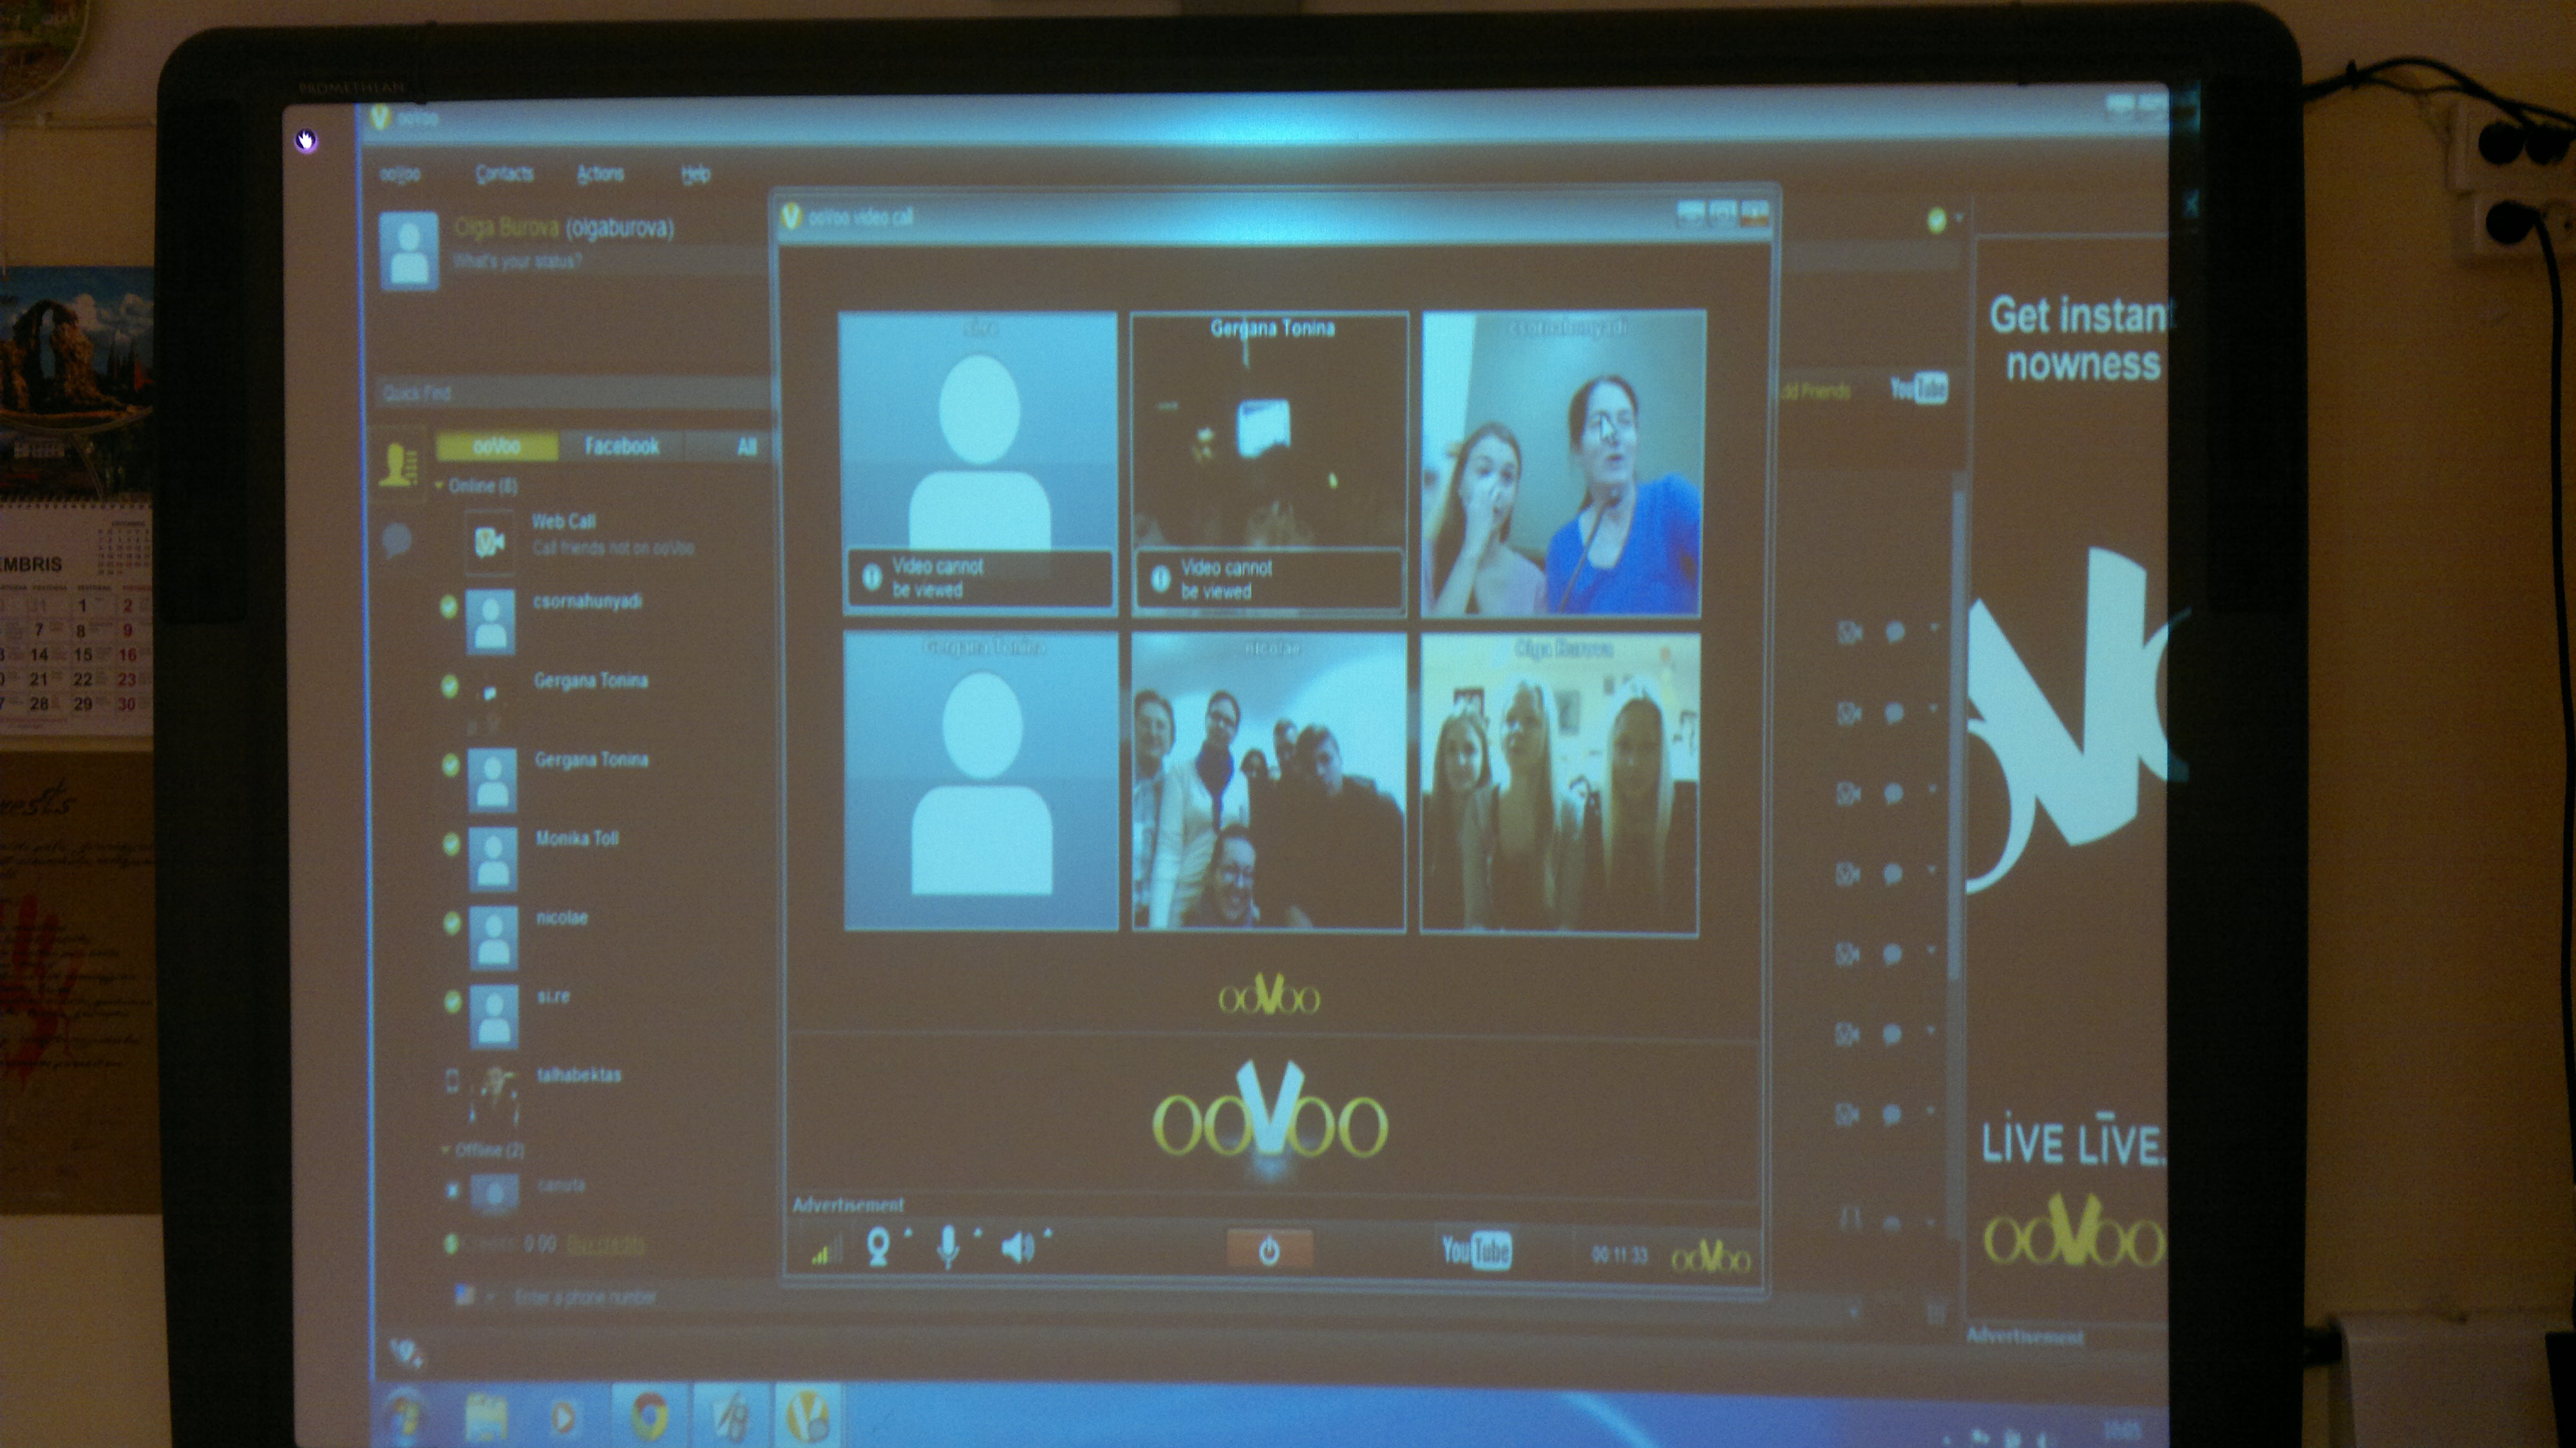Image resolution: width=2576 pixels, height=1448 pixels.
Task: Open the Help menu
Action: click(x=696, y=174)
